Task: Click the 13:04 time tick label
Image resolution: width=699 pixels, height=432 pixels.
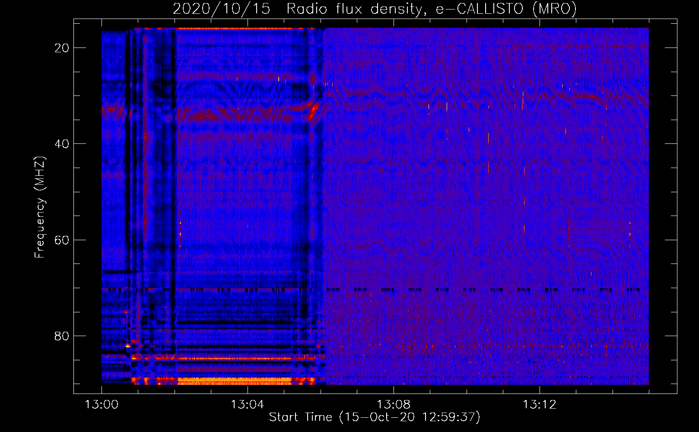Action: (248, 405)
